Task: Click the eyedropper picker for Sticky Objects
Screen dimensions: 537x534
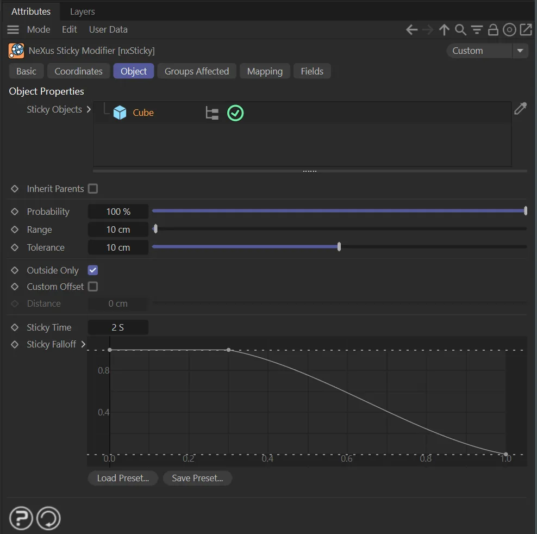Action: [520, 109]
